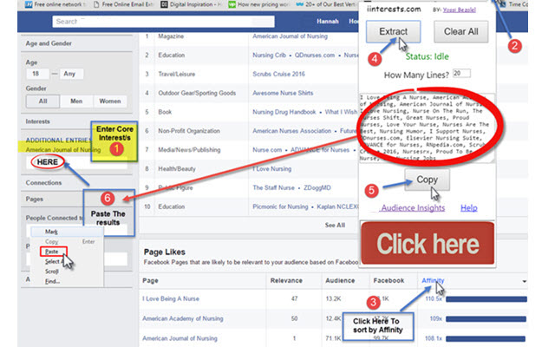Open the maximum age Any dropdown
555x347 pixels.
[x=71, y=74]
